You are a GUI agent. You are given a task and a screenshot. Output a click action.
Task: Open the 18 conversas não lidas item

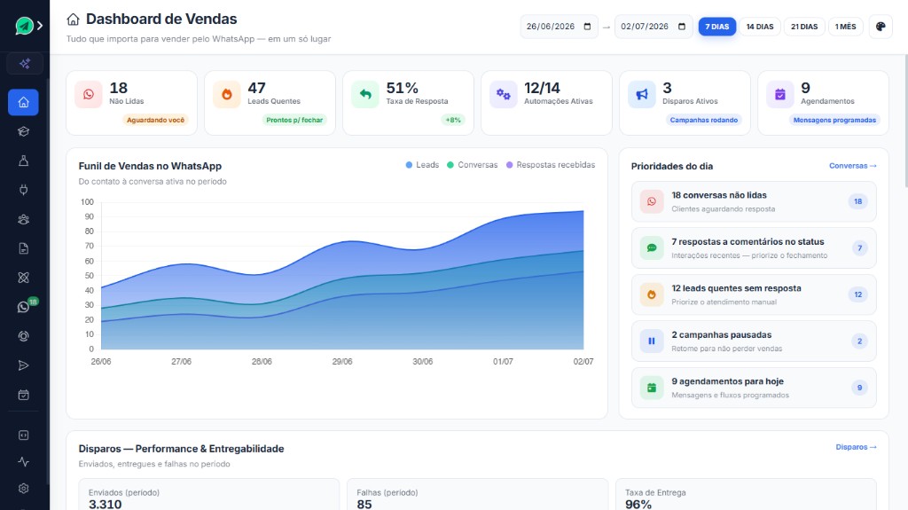[x=754, y=201]
